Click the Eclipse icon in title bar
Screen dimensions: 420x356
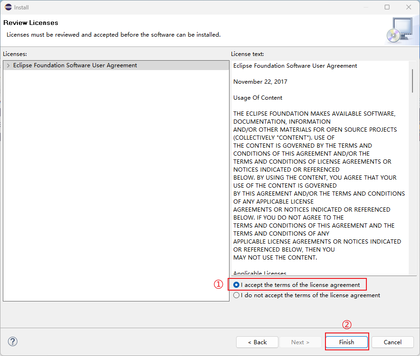coord(8,7)
